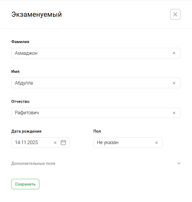Viewport: 192px width, 202px height.
Task: Clear the Отчество field via its X icon
Action: 174,113
